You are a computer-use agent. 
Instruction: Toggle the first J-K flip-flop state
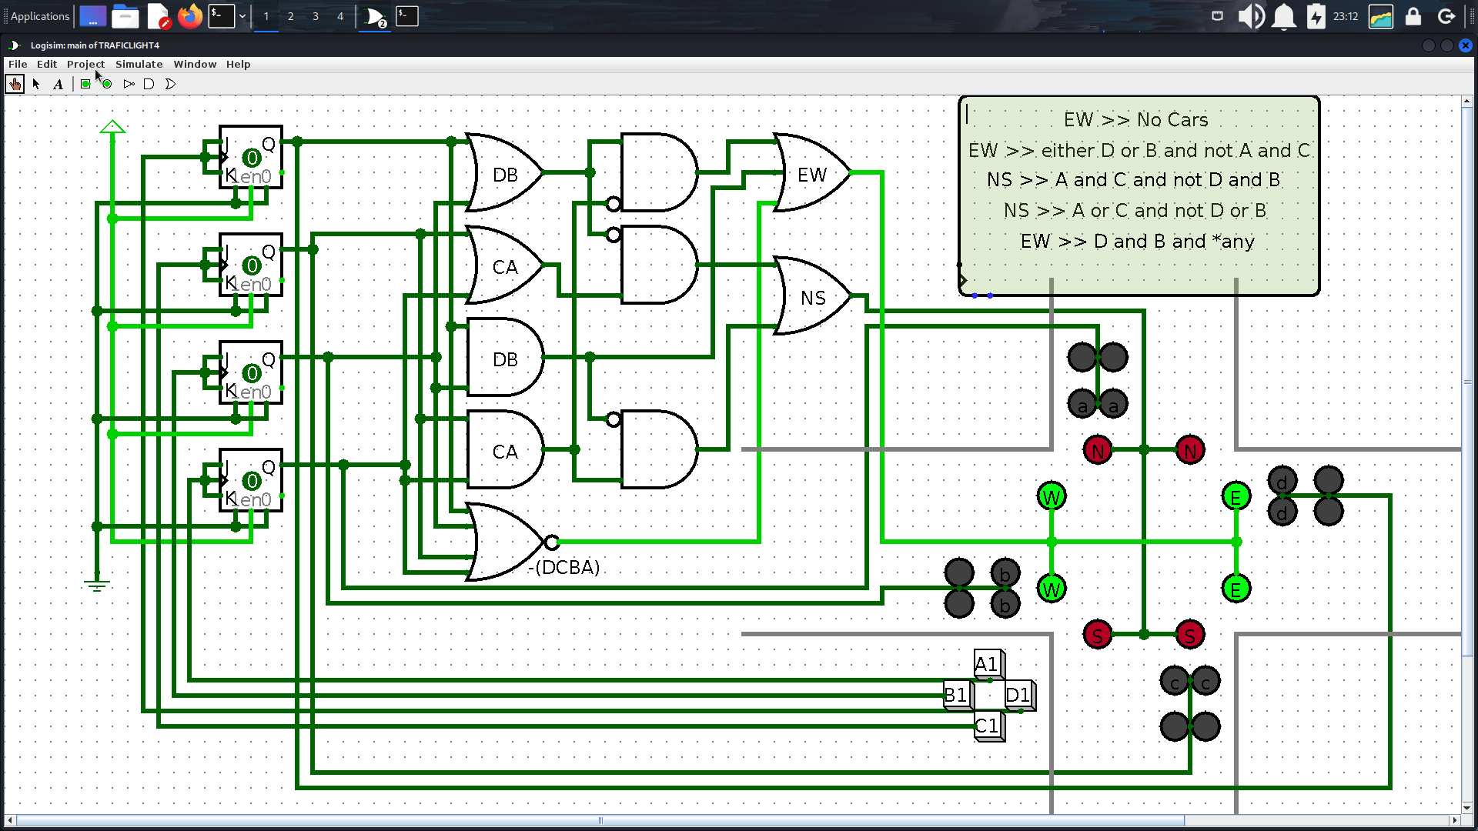[252, 158]
